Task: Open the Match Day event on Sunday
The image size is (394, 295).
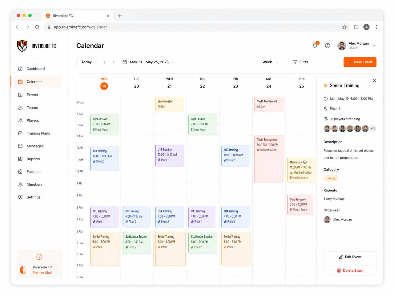Action: 301,170
